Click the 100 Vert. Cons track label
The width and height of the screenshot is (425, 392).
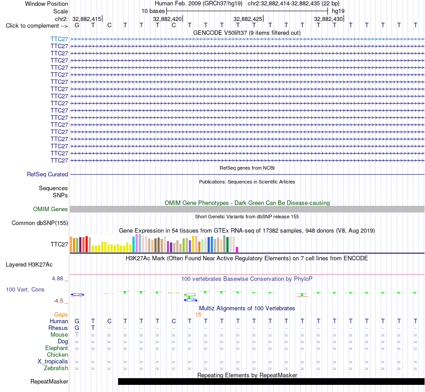click(25, 289)
